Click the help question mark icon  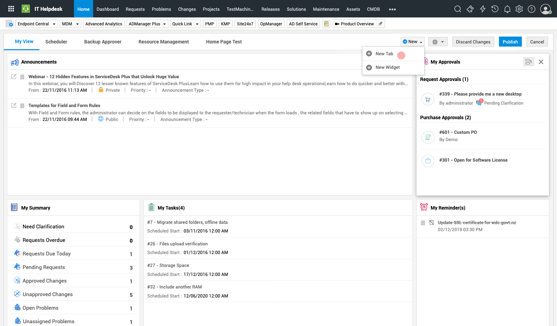(x=531, y=9)
